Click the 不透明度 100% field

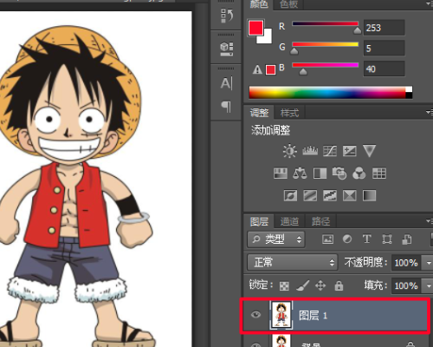click(x=407, y=263)
